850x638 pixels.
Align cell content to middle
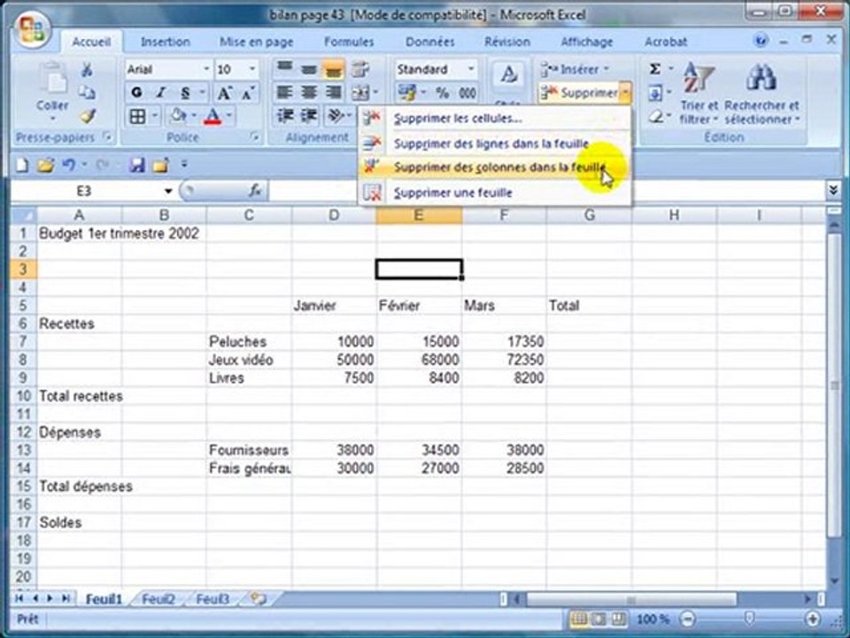(x=309, y=69)
